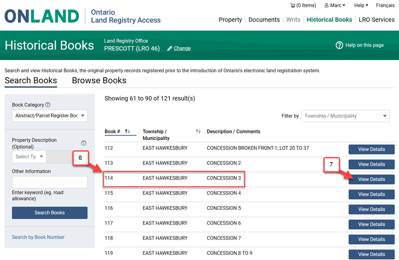Click the Search Books button
The image size is (399, 260).
pyautogui.click(x=50, y=212)
